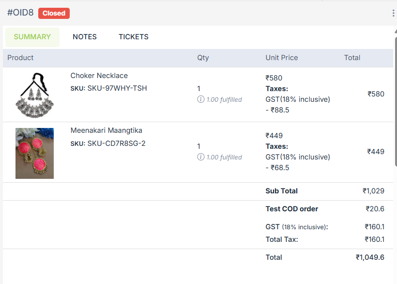Select SKU-97WHY-TSH text
397x284 pixels.
click(x=117, y=88)
